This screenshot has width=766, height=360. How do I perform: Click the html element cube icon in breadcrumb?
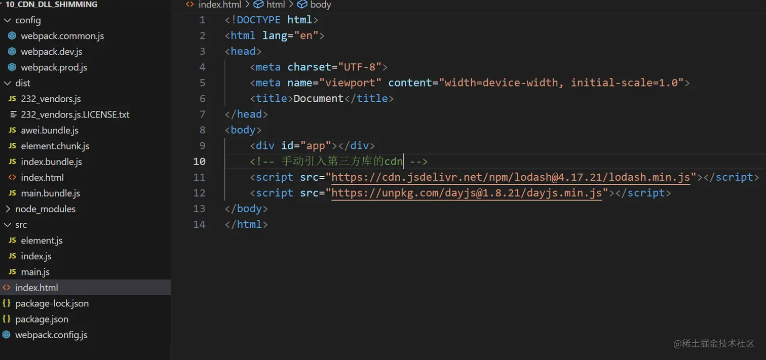click(258, 5)
